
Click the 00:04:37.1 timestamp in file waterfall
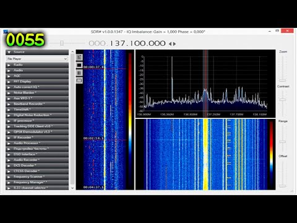tap(93, 187)
